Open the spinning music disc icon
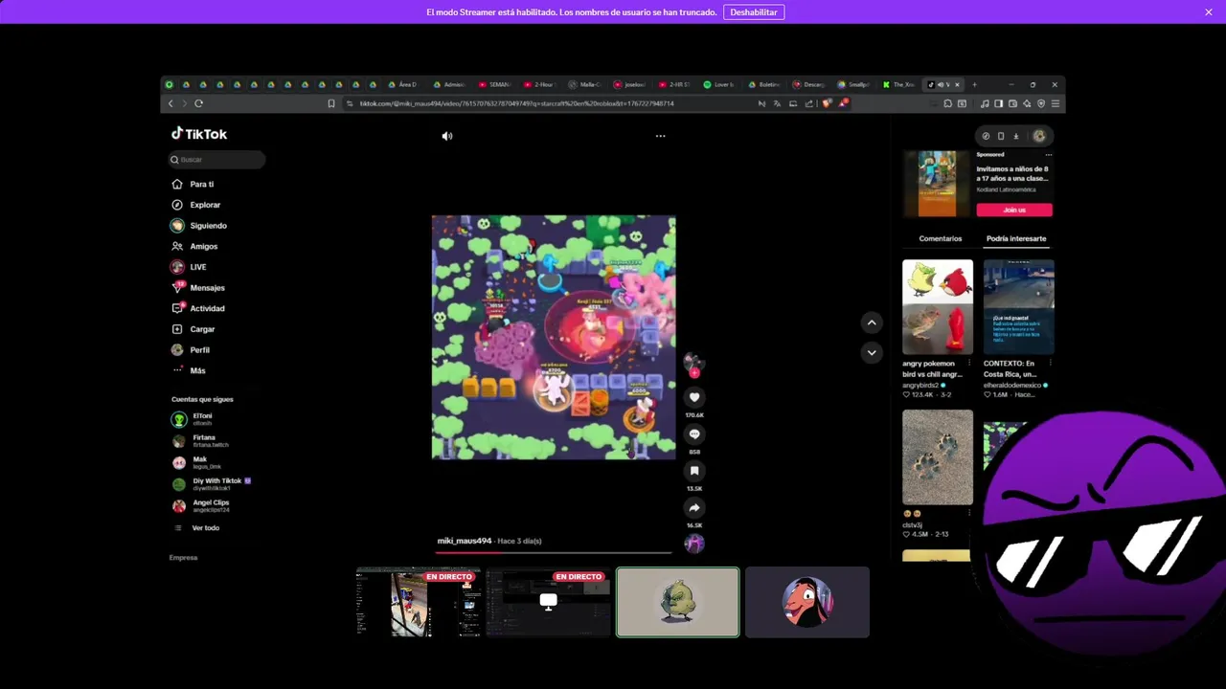 (x=694, y=544)
